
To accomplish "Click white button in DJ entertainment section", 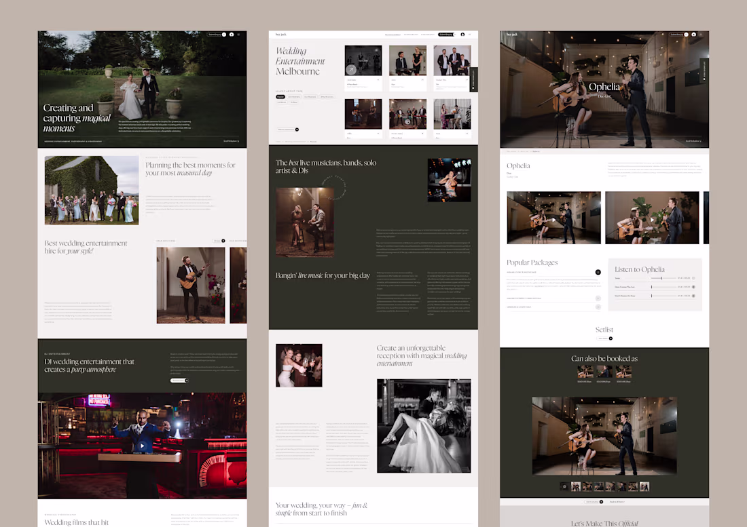I will 178,380.
